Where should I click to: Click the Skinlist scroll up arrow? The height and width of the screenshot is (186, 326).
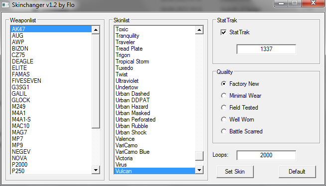pos(199,30)
